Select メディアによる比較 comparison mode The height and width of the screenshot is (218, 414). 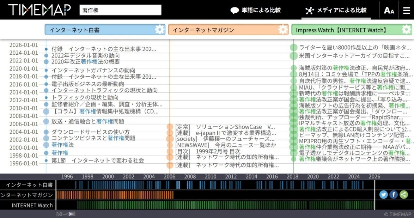coord(336,10)
